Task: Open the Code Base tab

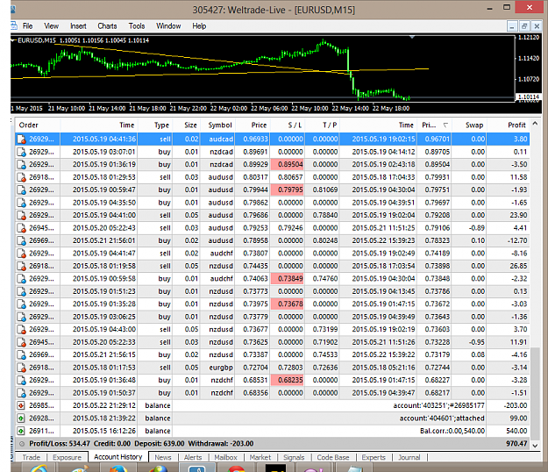Action: coord(333,457)
